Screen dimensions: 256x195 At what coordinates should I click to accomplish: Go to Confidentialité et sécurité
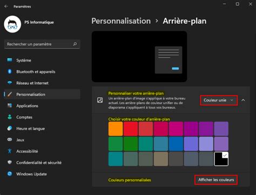(42, 163)
